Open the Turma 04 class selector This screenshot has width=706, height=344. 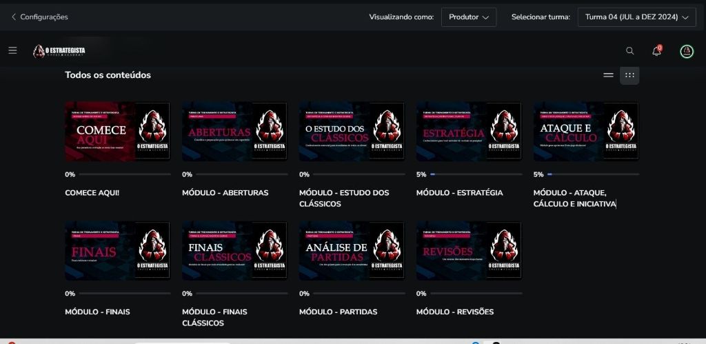636,17
